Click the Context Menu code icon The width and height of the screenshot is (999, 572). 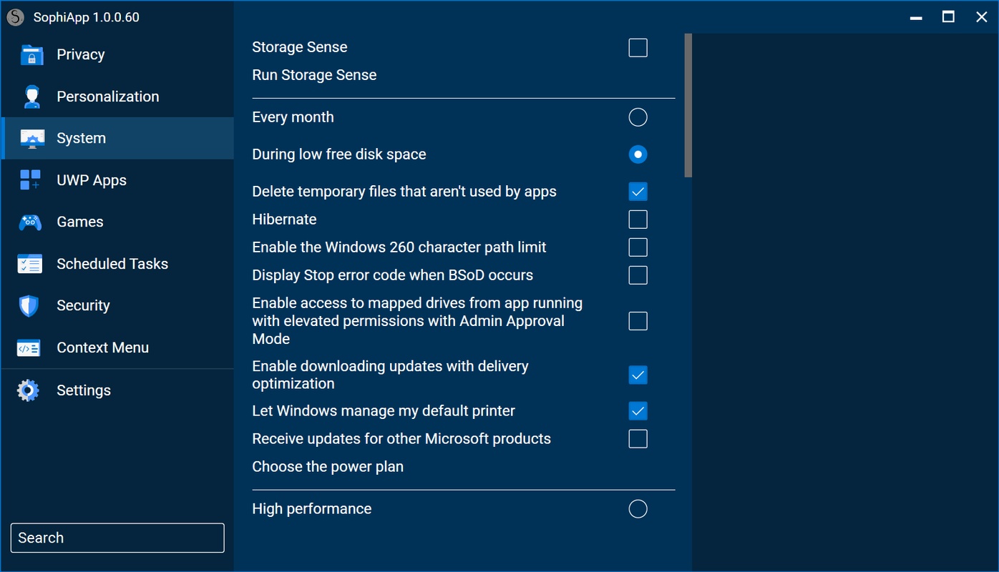29,348
